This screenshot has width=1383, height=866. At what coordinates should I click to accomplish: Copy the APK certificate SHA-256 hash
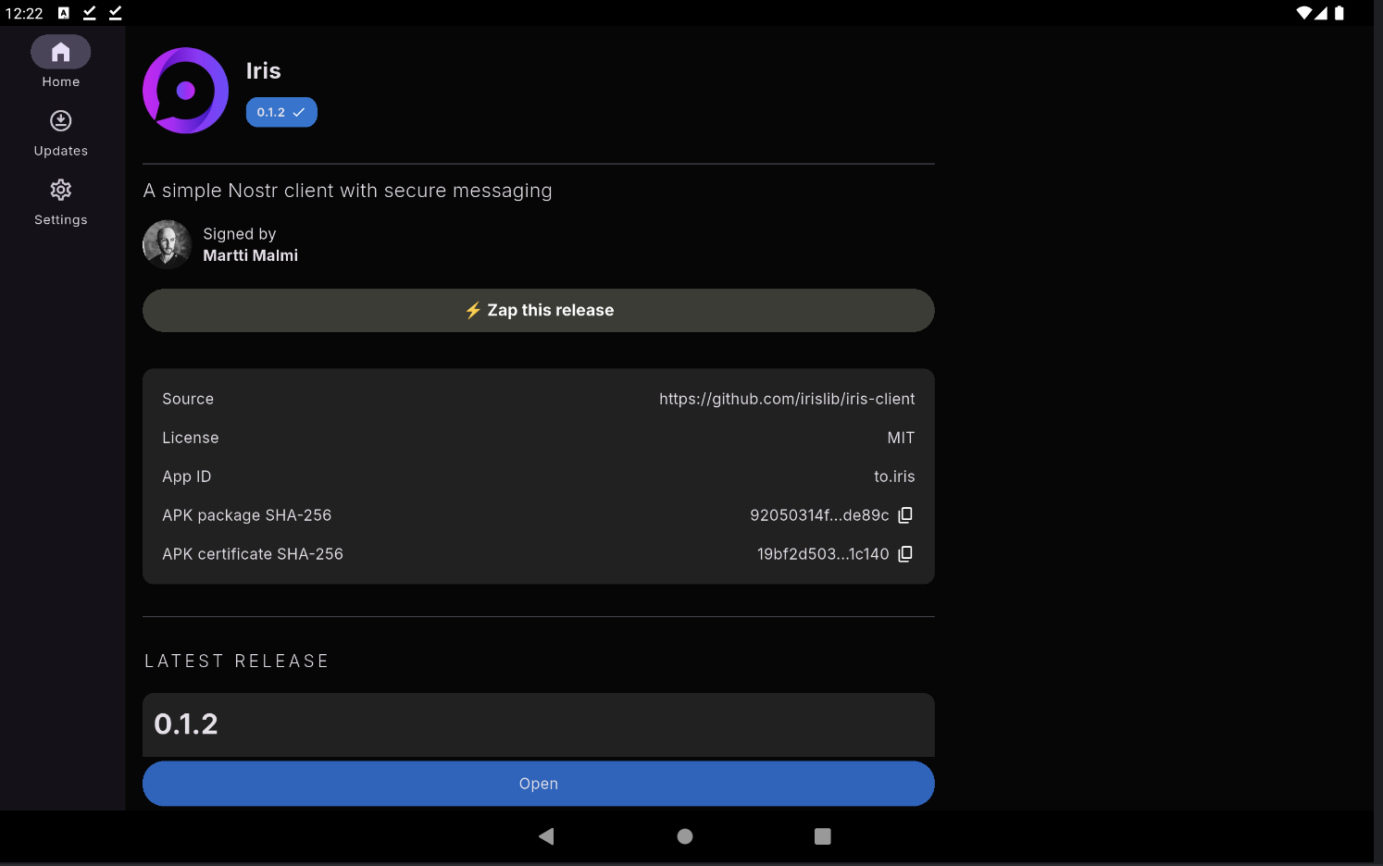905,553
